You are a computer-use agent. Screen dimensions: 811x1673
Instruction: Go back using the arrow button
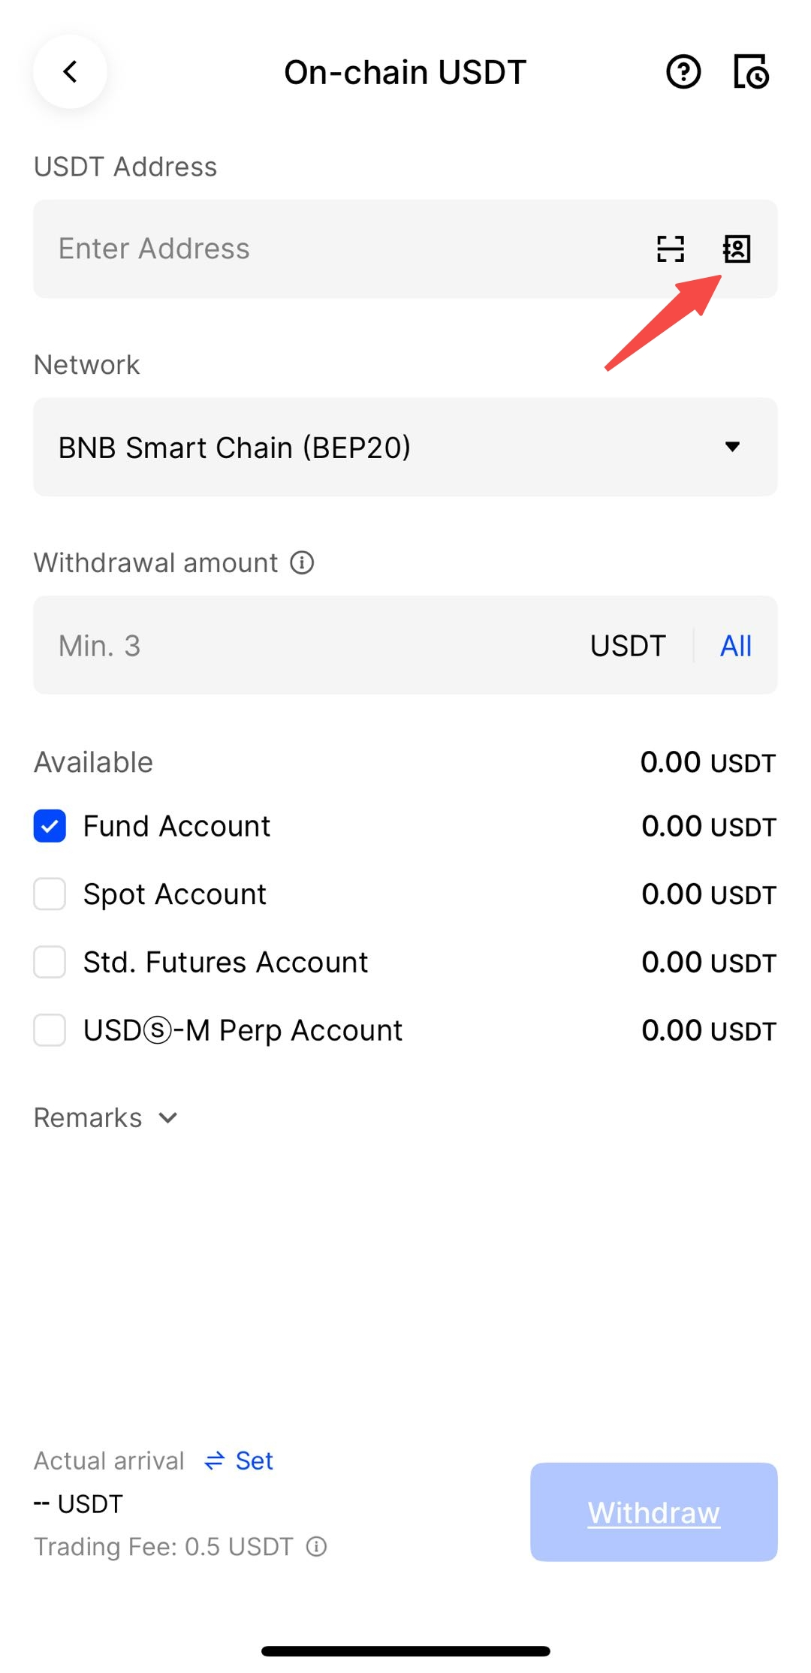pos(70,72)
